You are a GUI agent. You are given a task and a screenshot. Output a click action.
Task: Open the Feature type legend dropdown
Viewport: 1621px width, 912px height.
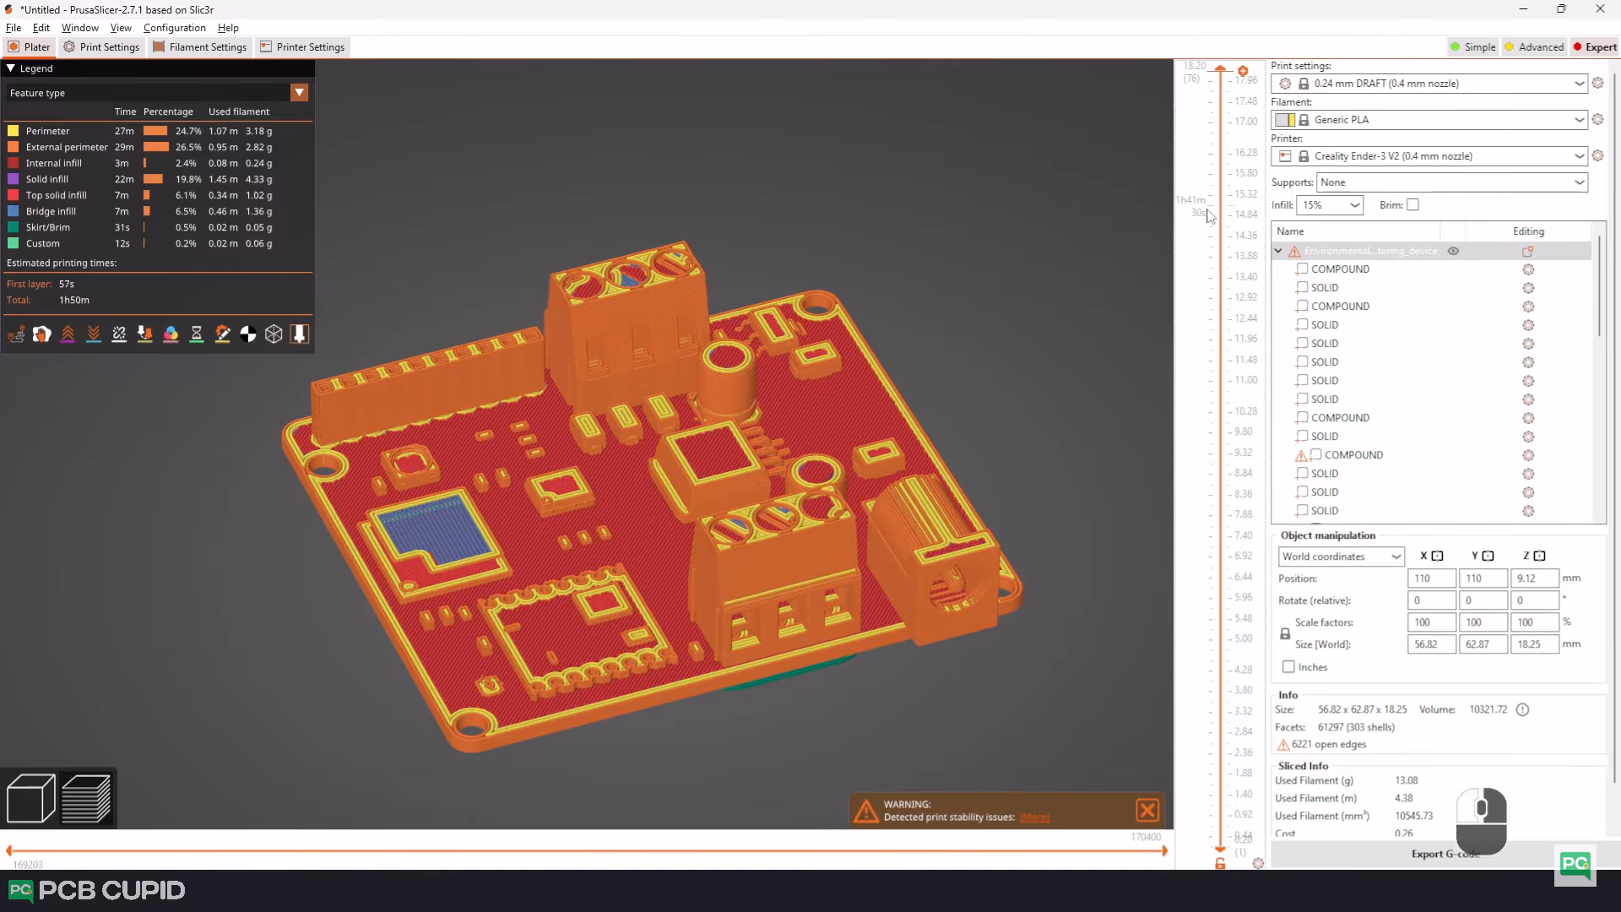point(299,93)
